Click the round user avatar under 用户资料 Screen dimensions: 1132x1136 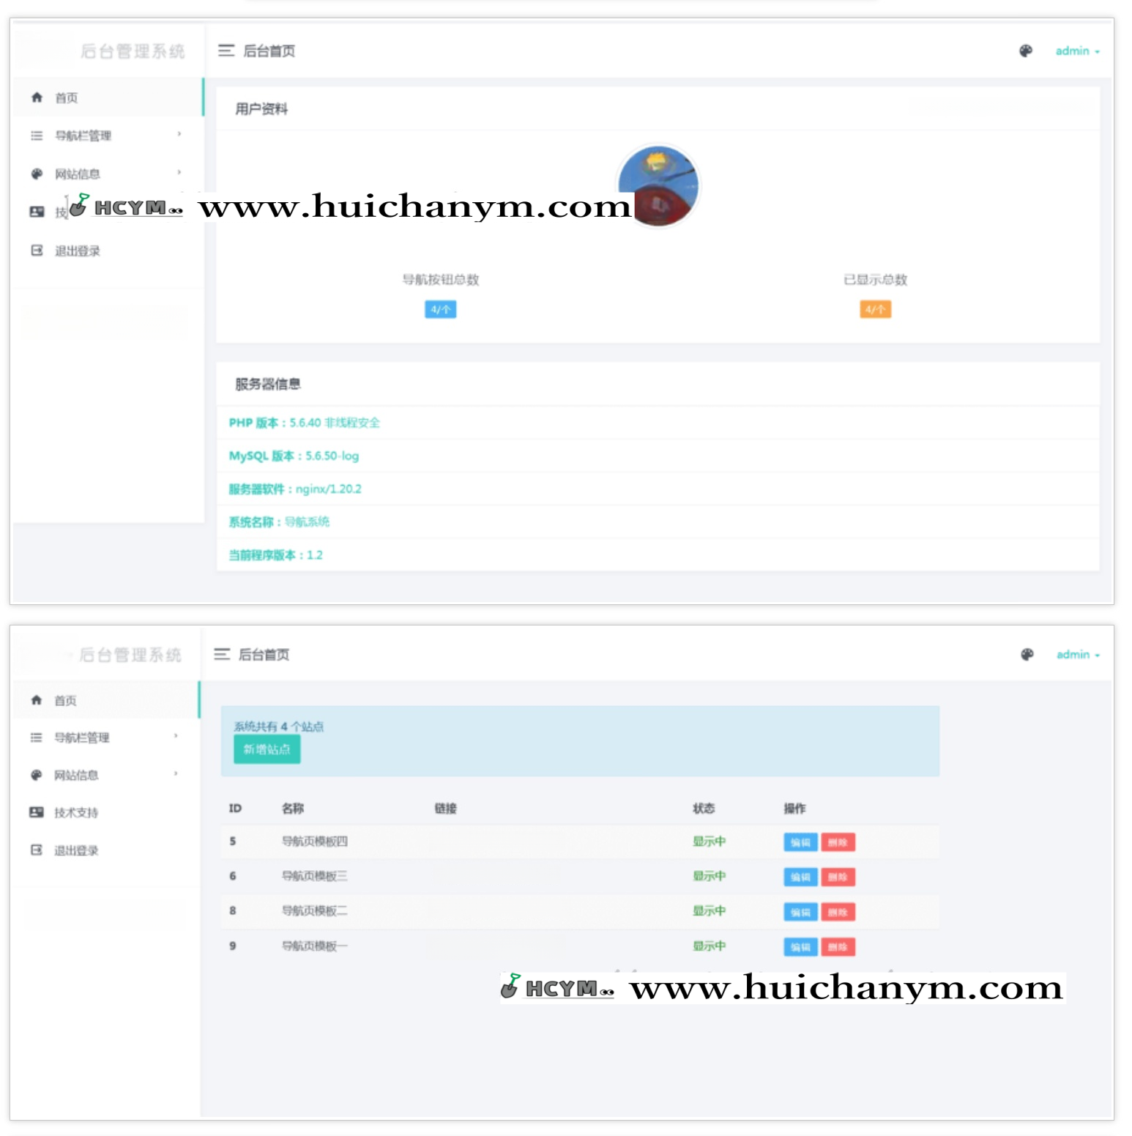coord(658,186)
